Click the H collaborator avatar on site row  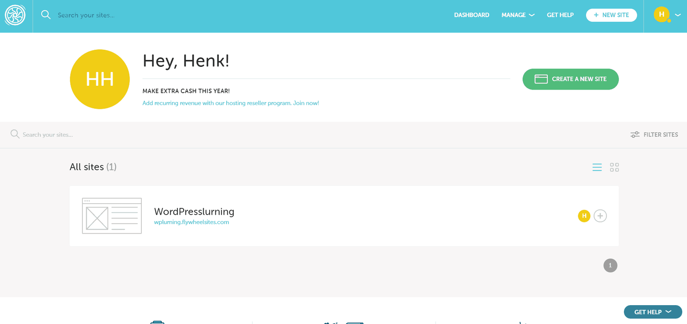pyautogui.click(x=584, y=216)
